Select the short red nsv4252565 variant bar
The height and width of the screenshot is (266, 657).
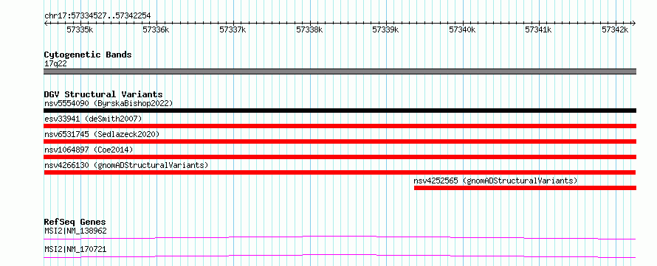click(525, 188)
